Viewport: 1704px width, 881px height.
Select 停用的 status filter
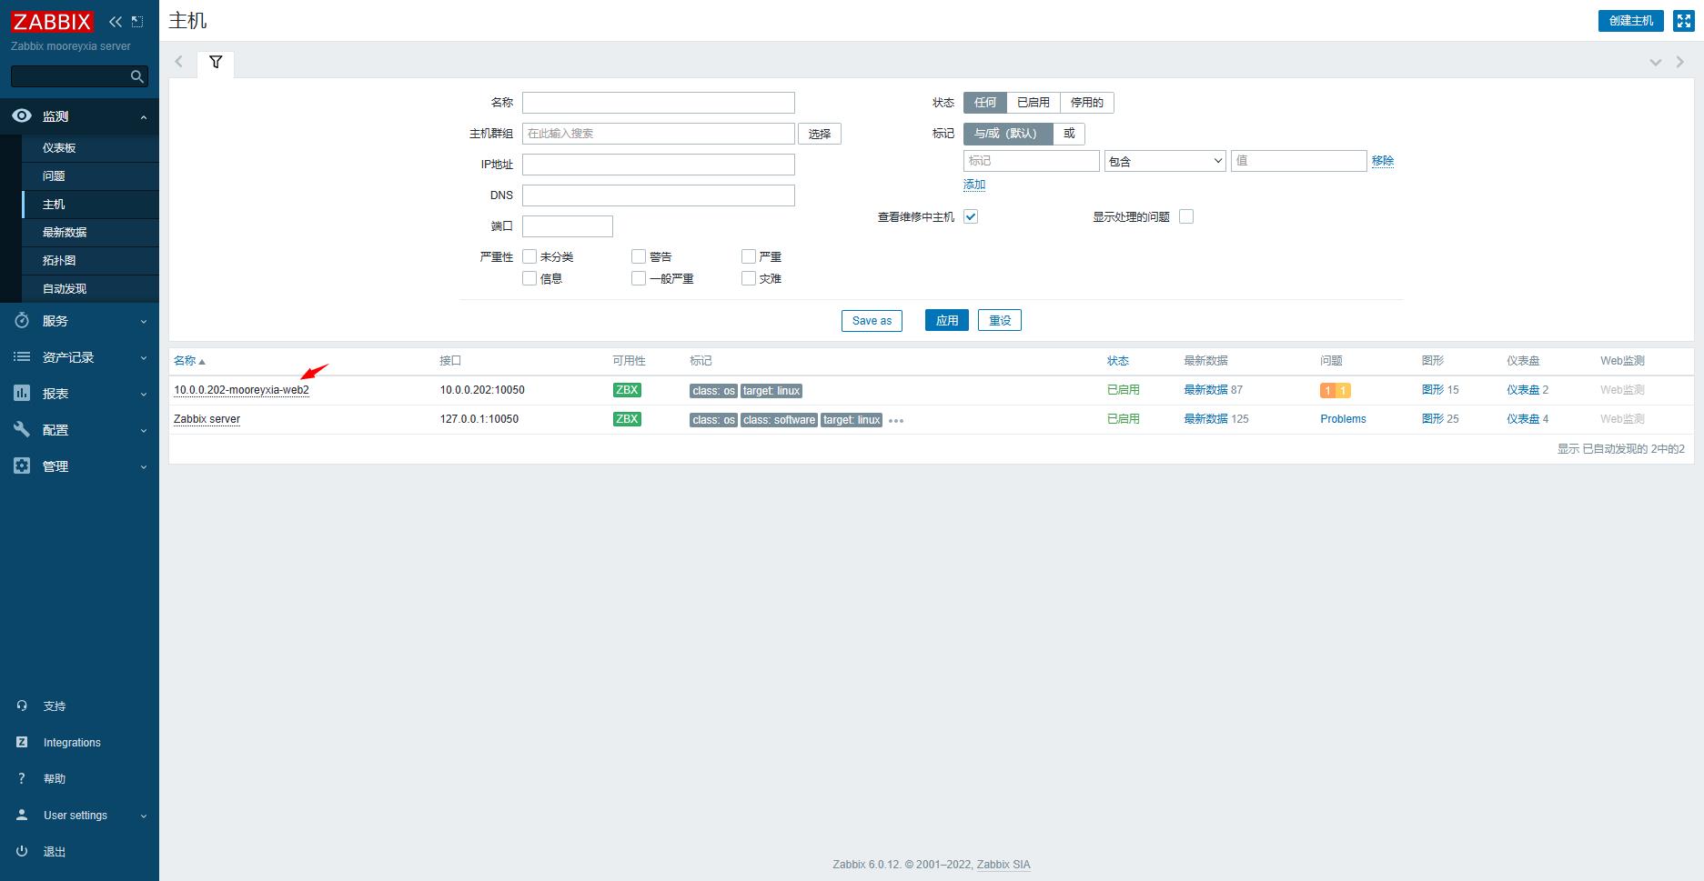click(x=1087, y=103)
